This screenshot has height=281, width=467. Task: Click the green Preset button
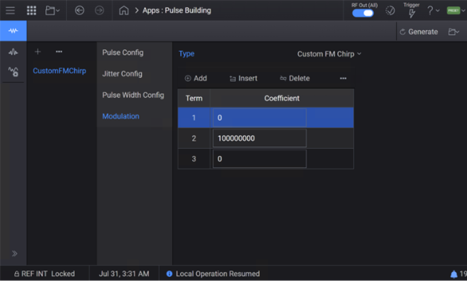[x=453, y=10]
